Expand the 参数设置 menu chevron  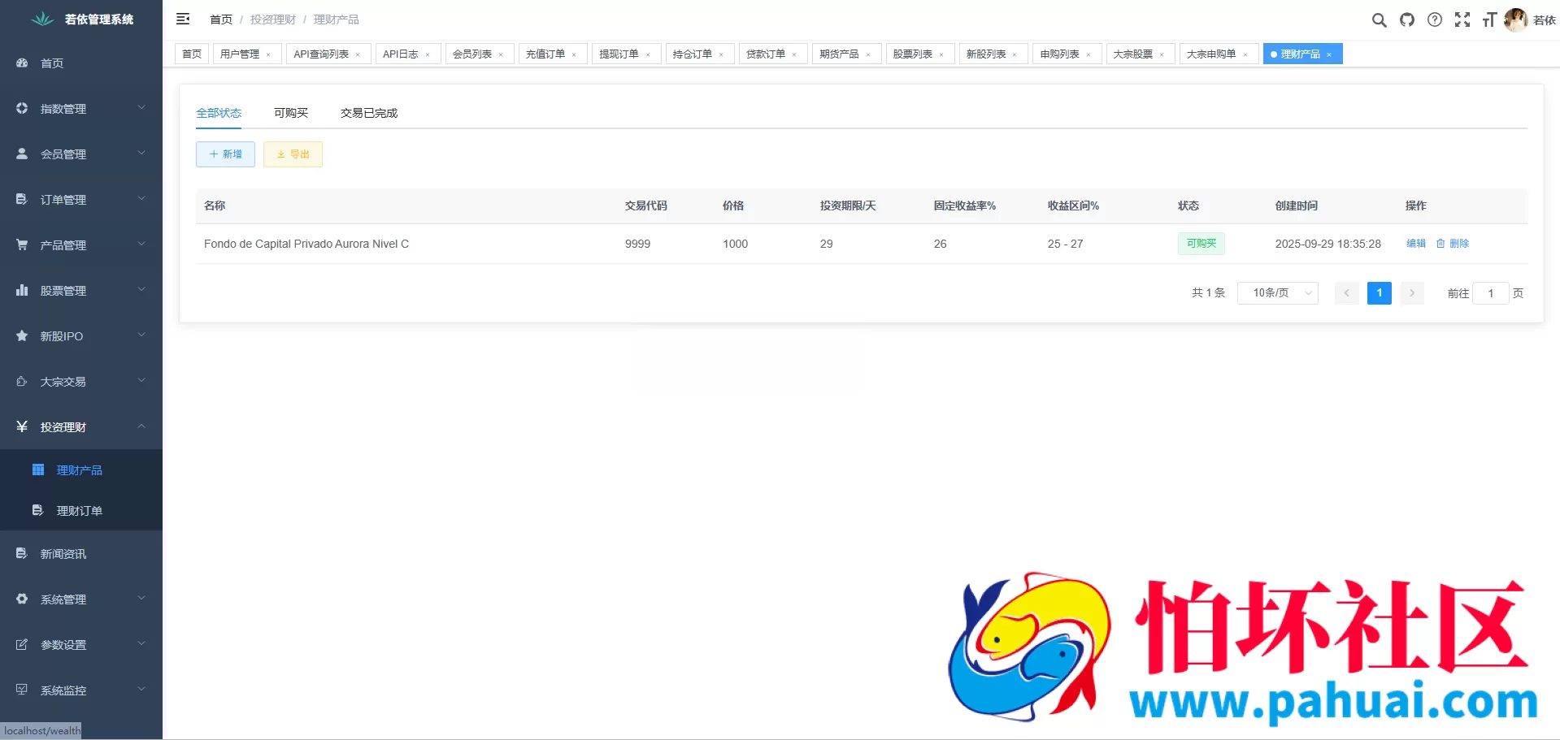click(141, 643)
